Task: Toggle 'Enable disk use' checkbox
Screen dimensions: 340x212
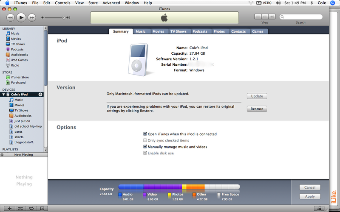Action: 145,153
